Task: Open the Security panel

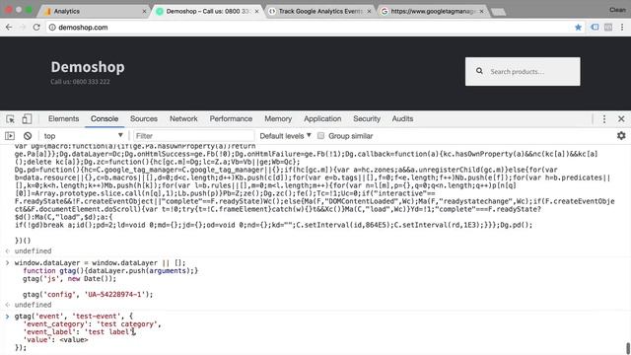Action: 367,118
